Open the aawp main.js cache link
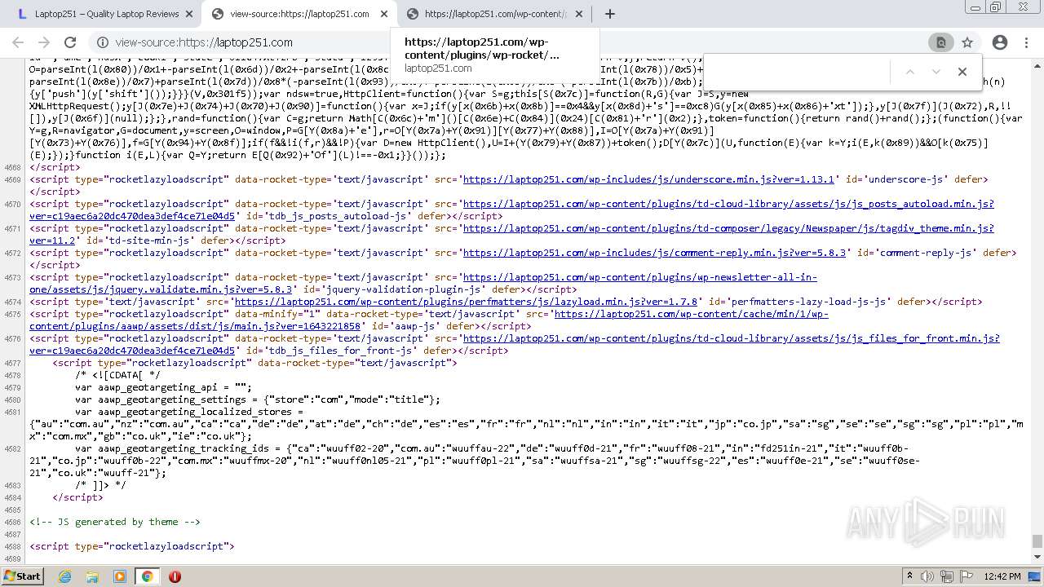 (429, 320)
